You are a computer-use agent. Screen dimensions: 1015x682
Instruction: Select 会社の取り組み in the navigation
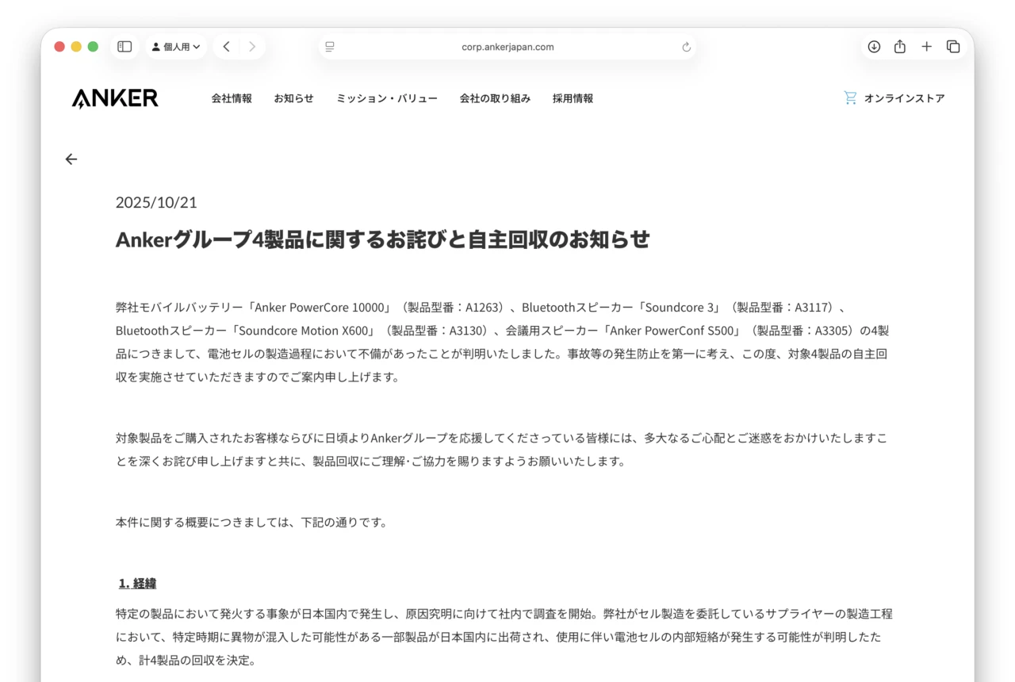[495, 98]
